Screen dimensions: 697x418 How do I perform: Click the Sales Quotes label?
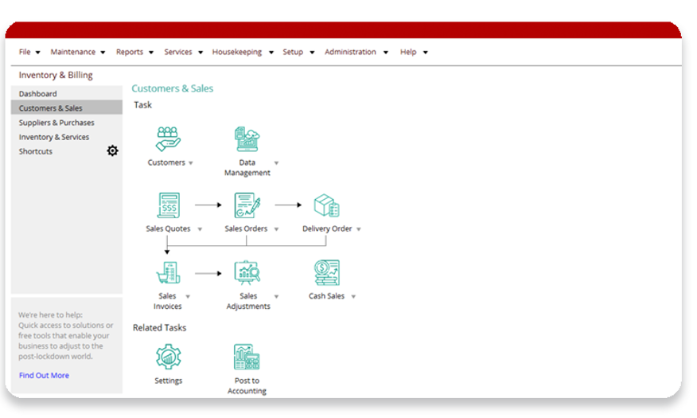[168, 229]
